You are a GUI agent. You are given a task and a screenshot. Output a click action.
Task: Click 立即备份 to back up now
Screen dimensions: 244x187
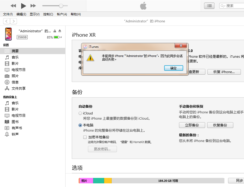192,125
